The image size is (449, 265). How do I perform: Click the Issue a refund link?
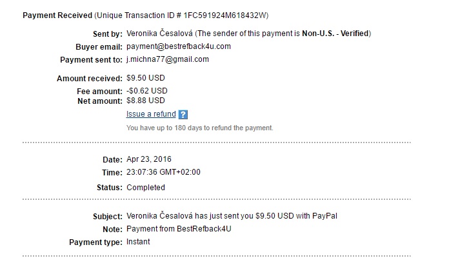click(x=151, y=114)
